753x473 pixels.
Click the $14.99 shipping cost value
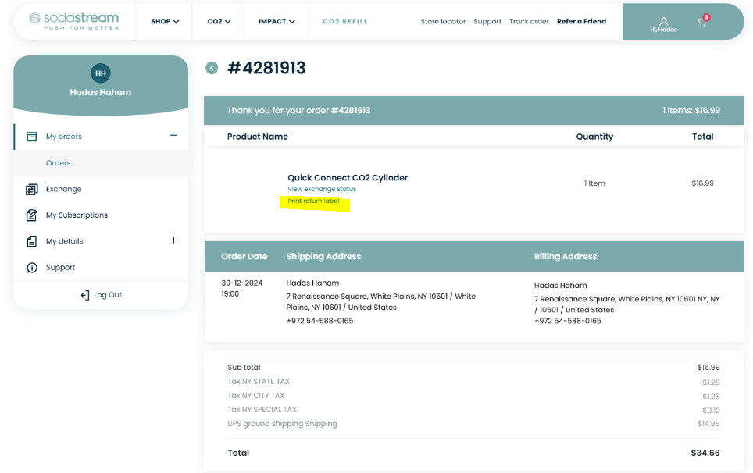(708, 424)
